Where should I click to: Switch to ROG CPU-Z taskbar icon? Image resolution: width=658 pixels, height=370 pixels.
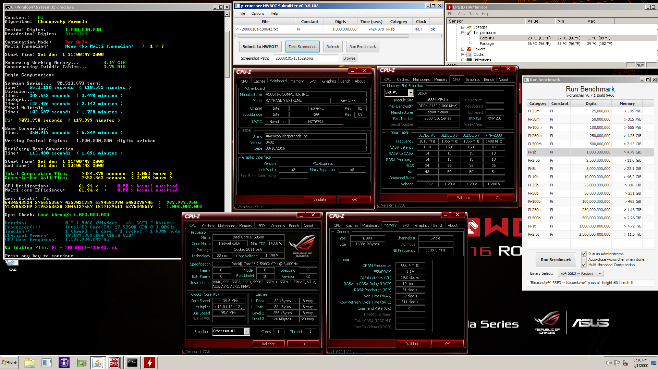pos(114,363)
